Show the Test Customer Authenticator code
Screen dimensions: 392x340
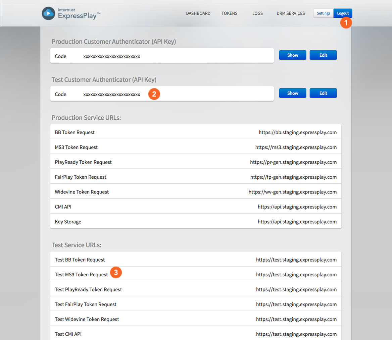(x=293, y=93)
